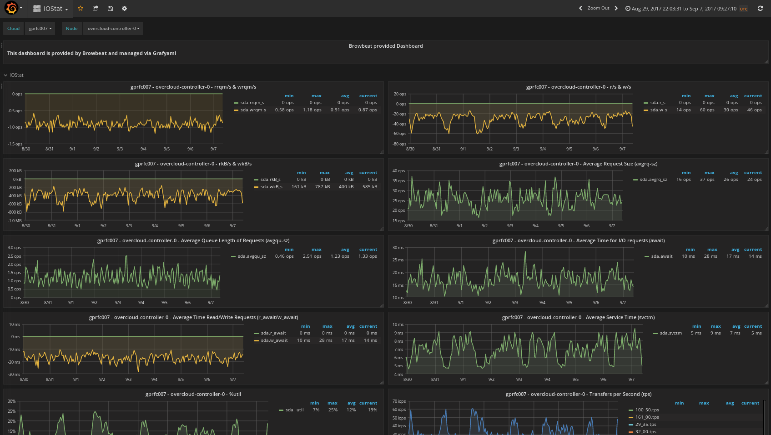Viewport: 771px width, 435px height.
Task: Click the Zoom Out button
Action: click(598, 8)
